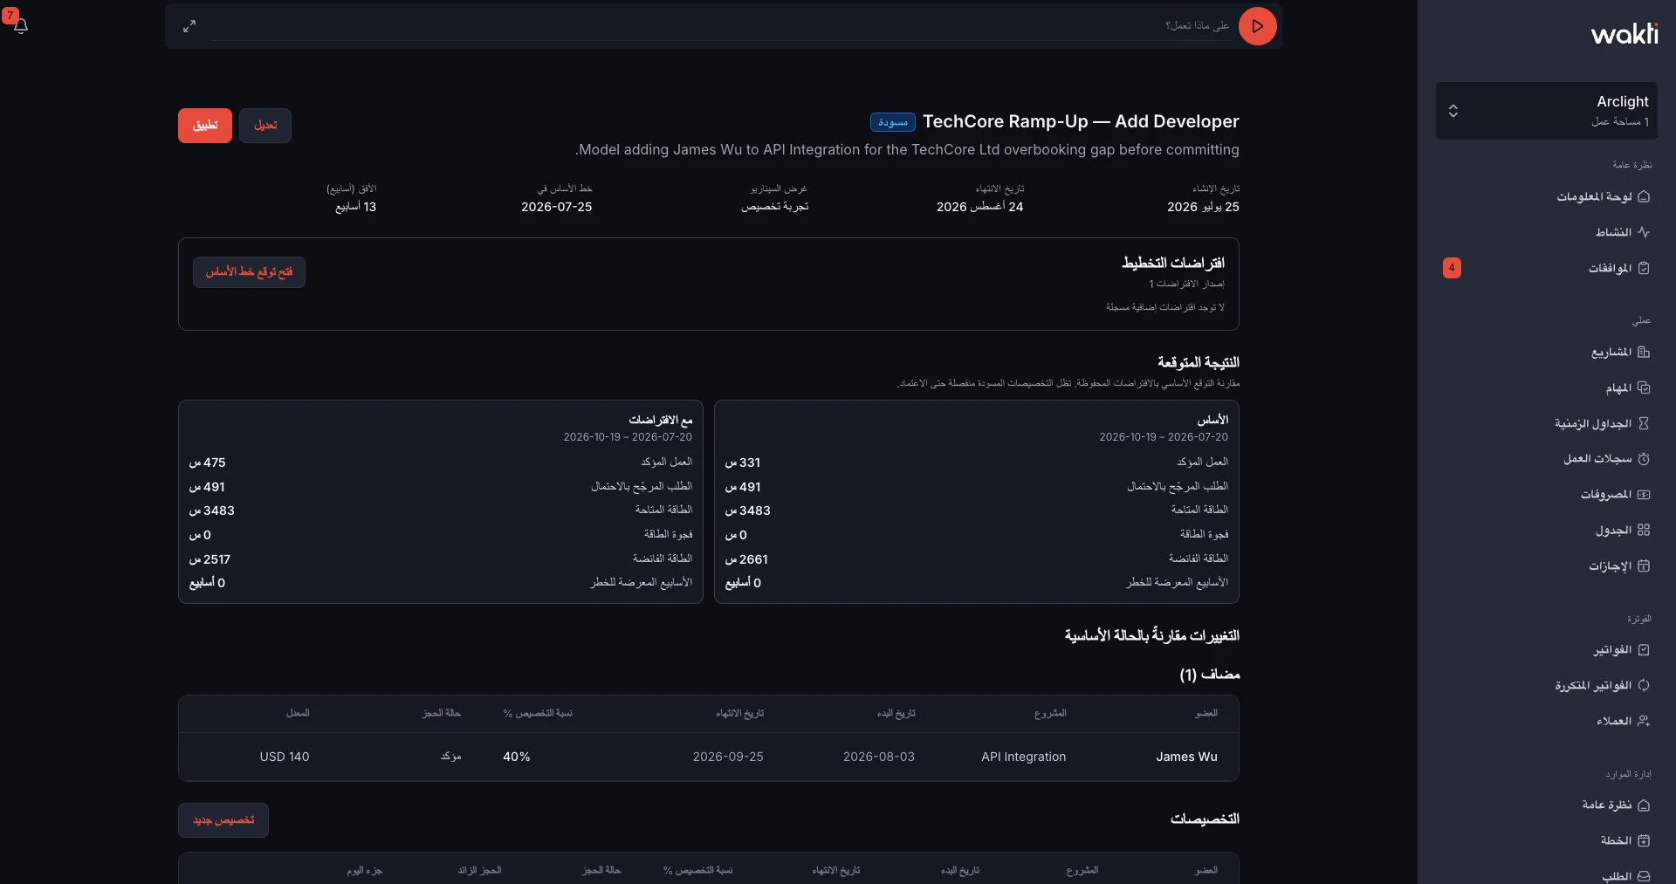Open النشاط activity icon

[1644, 232]
